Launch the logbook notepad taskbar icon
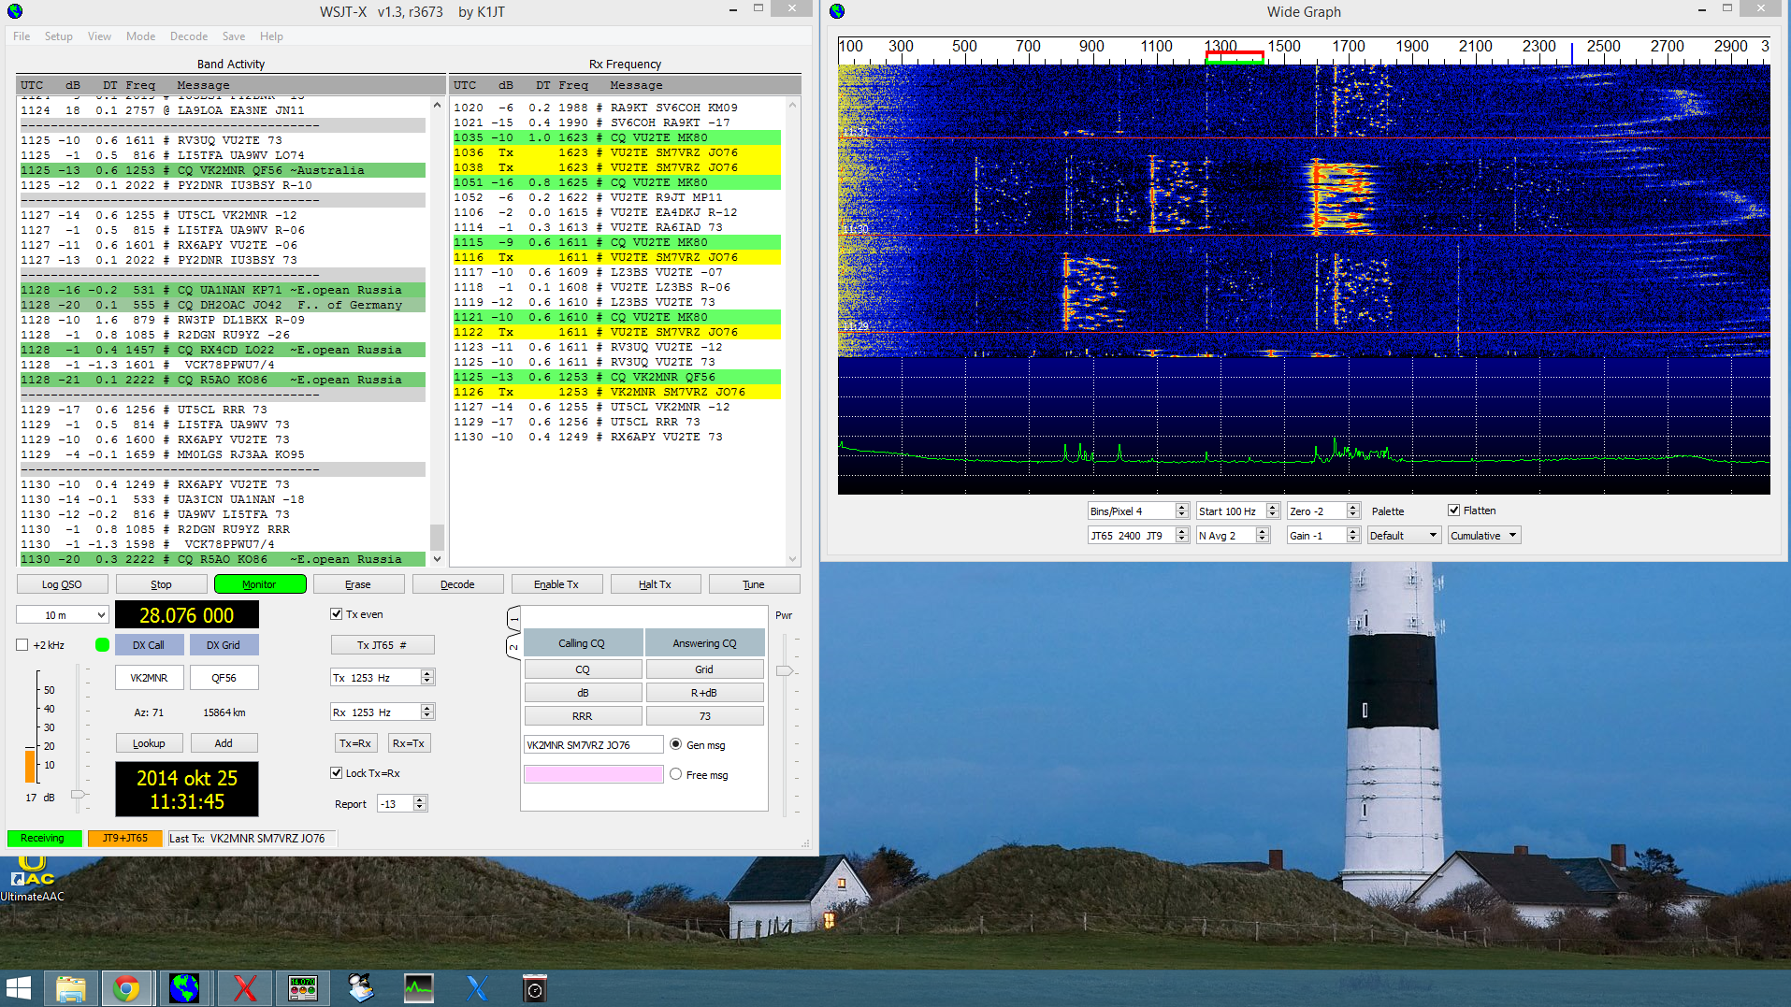1791x1007 pixels. 361,987
